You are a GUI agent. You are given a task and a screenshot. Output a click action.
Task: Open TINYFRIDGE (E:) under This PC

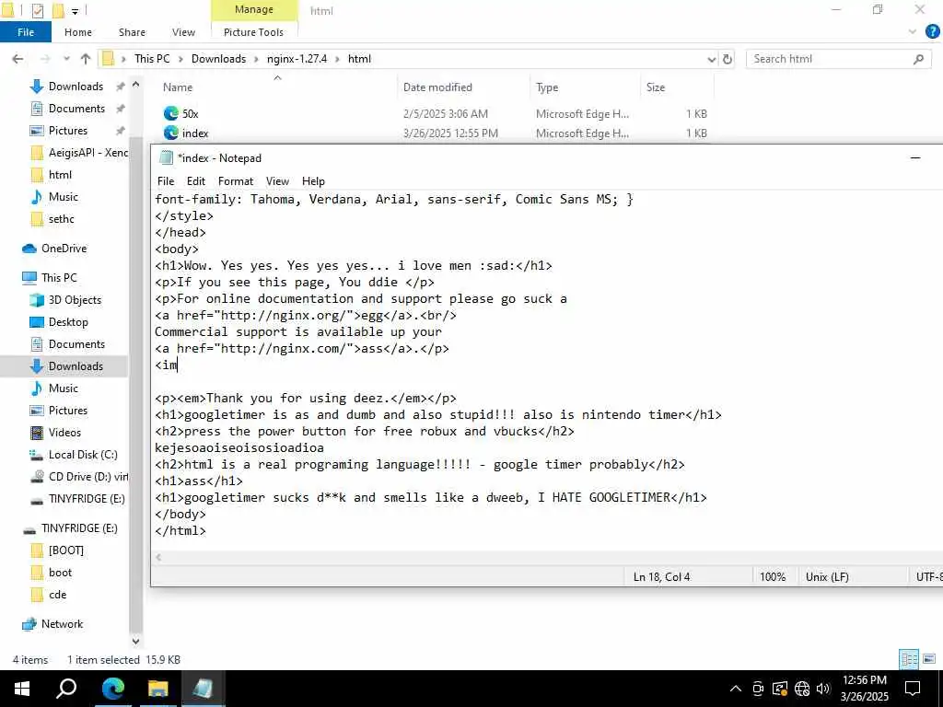point(87,499)
